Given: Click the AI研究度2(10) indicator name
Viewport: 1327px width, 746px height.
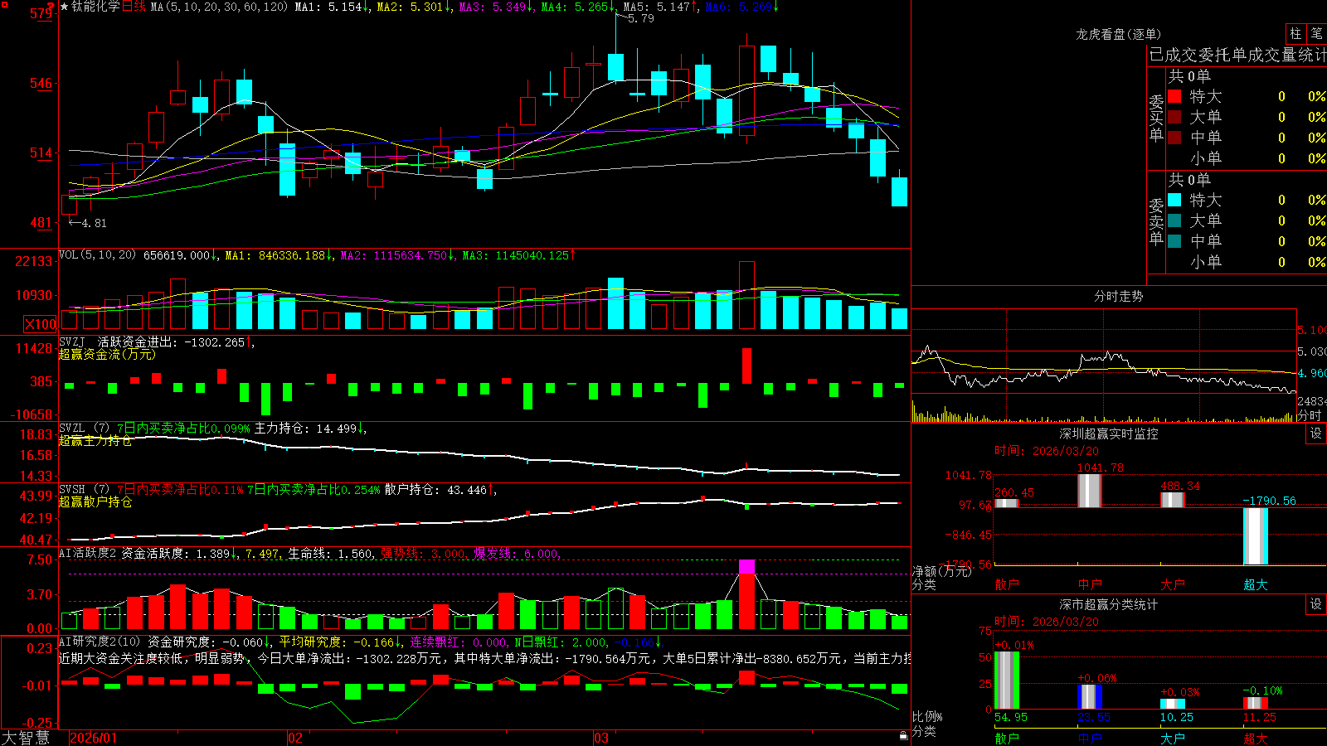Looking at the screenshot, I should 100,642.
